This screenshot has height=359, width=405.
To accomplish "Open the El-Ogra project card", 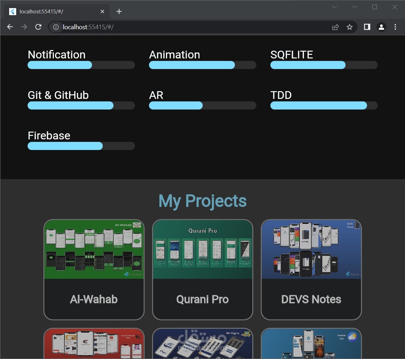I will tap(203, 344).
